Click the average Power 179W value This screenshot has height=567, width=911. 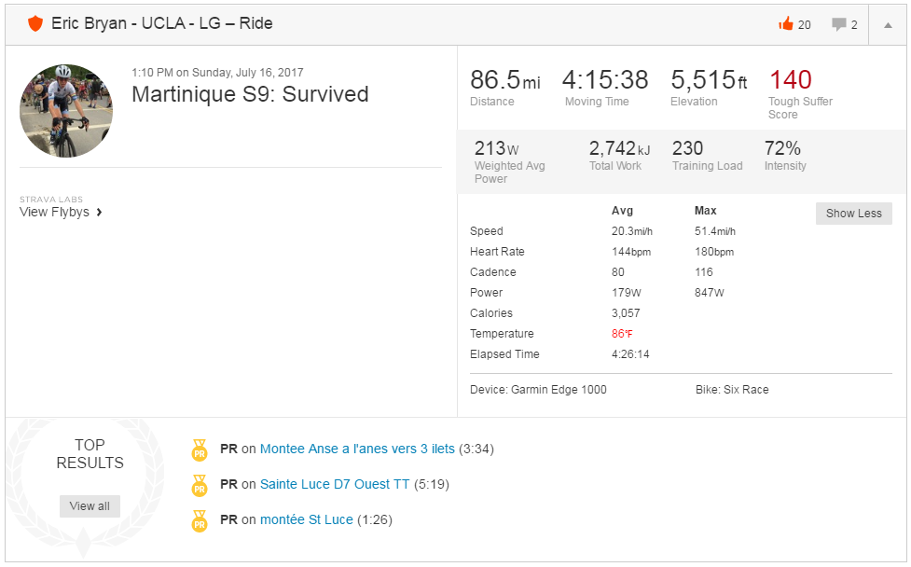point(626,293)
